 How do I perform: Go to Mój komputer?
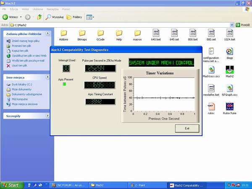click(x=20, y=99)
